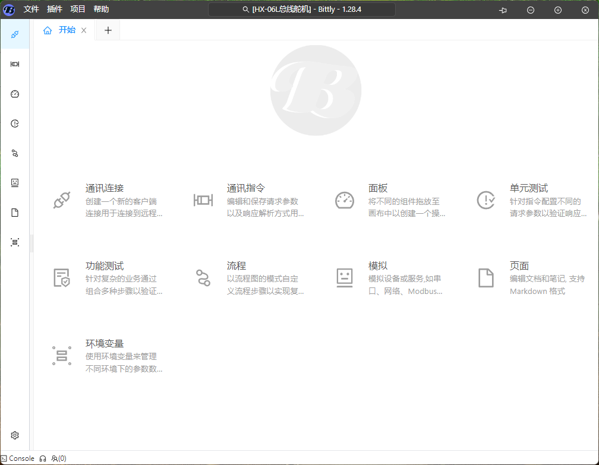599x465 pixels.
Task: Click the 环境变量 card on start page
Action: [107, 356]
